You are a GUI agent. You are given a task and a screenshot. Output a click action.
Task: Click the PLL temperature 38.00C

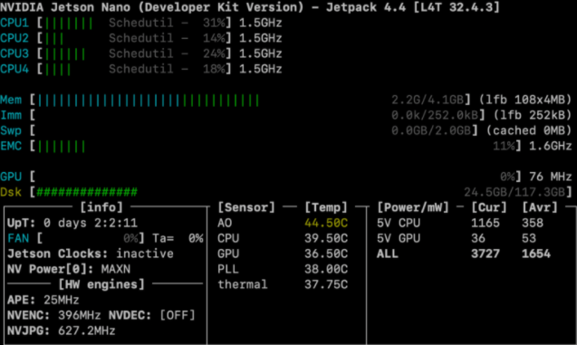coord(326,269)
